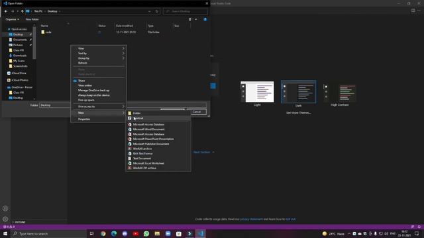Click the Back arrow in Open Folder dialog

(6, 11)
